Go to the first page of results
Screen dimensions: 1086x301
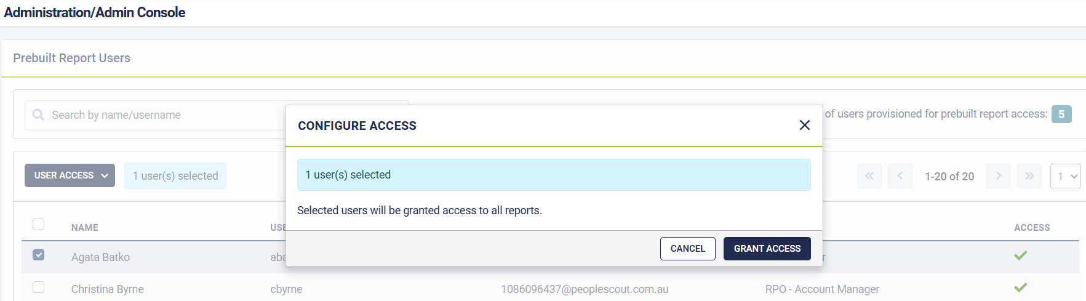tap(869, 176)
